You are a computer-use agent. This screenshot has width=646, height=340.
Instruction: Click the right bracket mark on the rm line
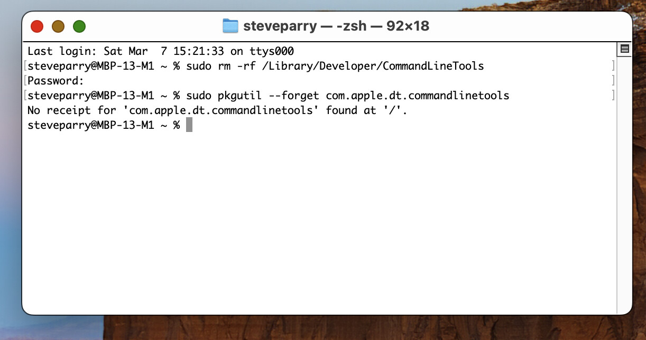click(613, 66)
